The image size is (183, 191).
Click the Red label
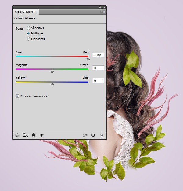coord(86,52)
